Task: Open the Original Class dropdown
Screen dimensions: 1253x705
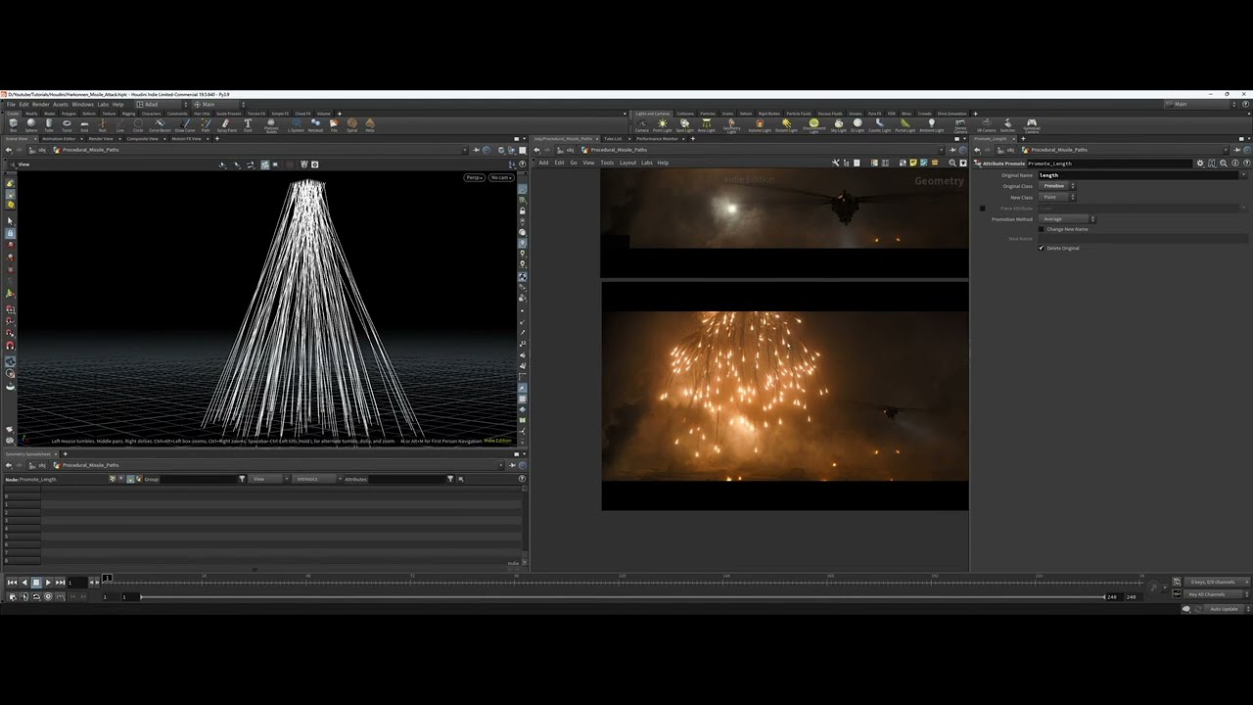Action: point(1057,186)
